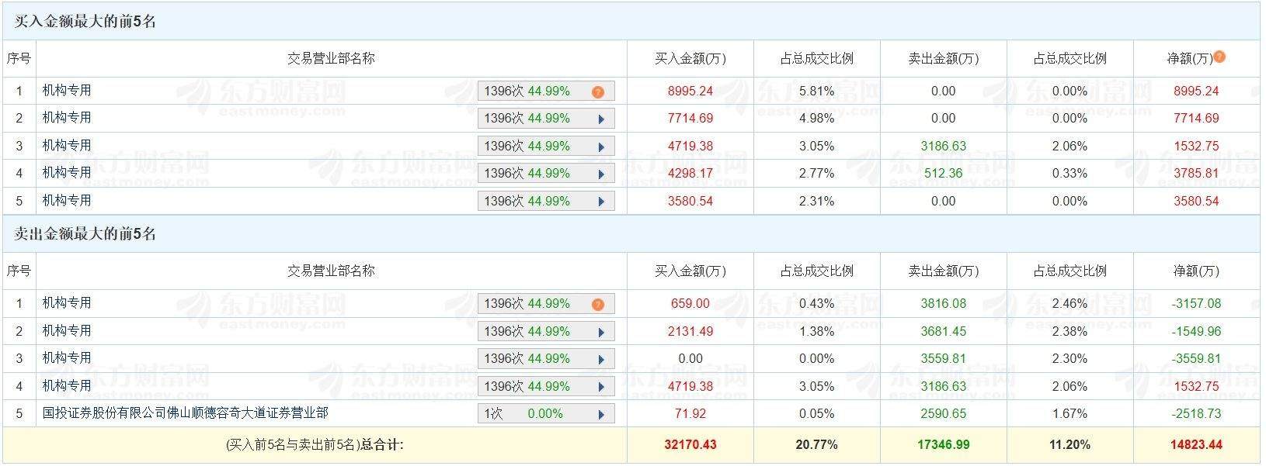
Task: Click 卖出金额(万) header in buy table
Action: pos(944,59)
